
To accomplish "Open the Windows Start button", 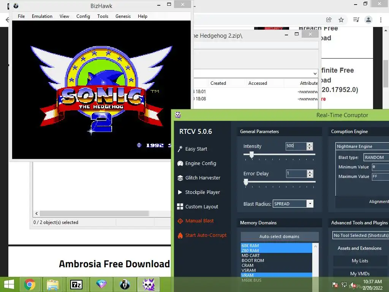I will pyautogui.click(x=9, y=284).
